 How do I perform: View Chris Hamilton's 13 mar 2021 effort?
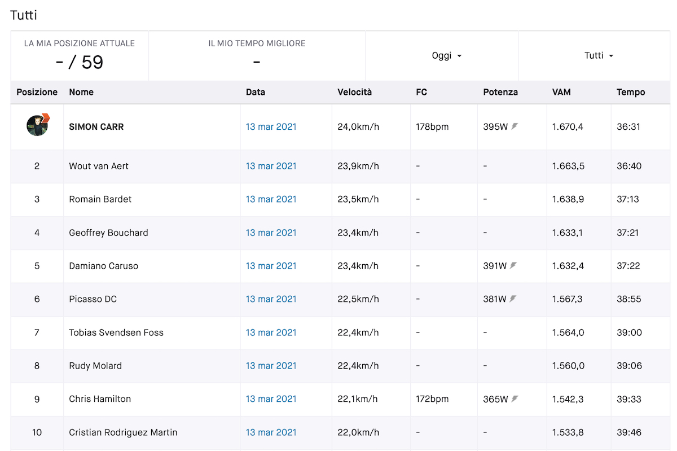pos(271,399)
